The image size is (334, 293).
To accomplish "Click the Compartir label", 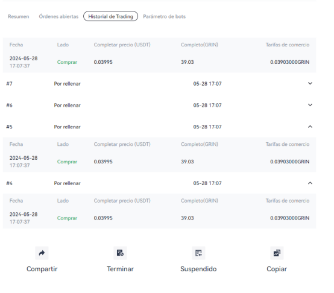I will tap(42, 269).
